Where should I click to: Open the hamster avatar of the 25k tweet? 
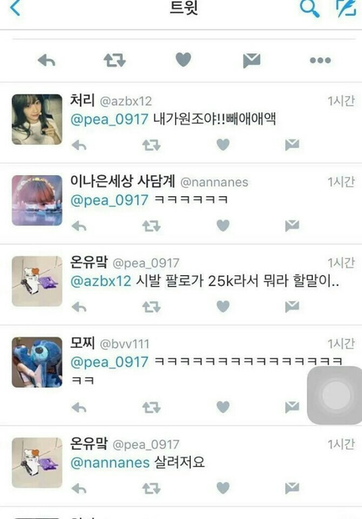point(37,281)
